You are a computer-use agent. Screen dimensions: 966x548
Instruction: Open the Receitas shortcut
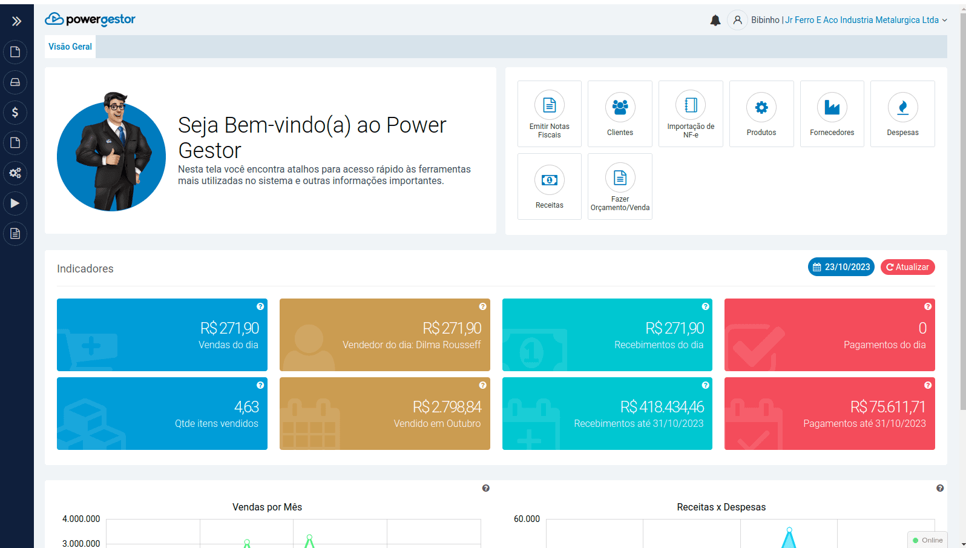point(550,187)
